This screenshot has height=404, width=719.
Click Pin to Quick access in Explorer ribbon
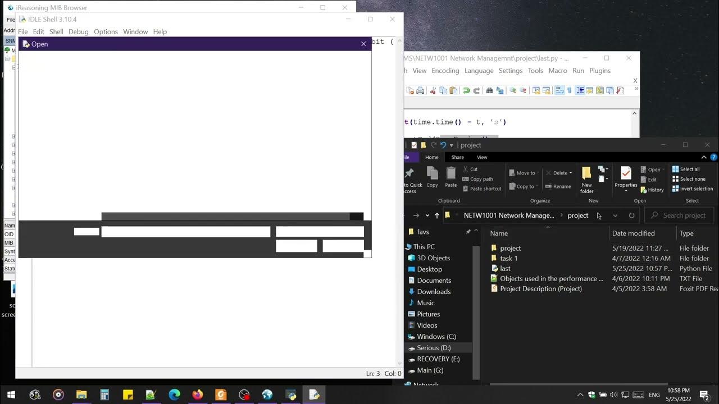point(410,180)
